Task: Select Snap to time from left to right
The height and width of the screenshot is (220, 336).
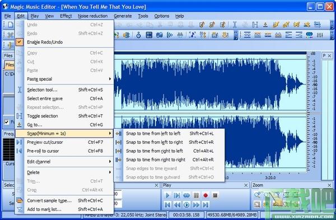Action: (169, 142)
